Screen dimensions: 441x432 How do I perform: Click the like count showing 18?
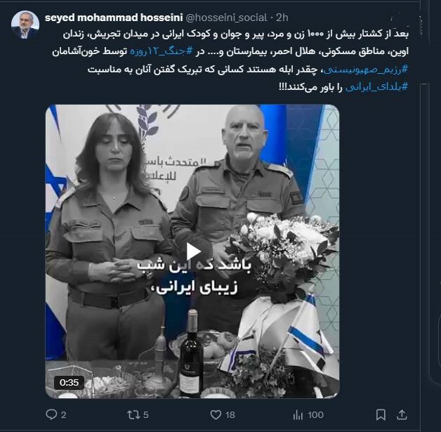[x=230, y=415]
